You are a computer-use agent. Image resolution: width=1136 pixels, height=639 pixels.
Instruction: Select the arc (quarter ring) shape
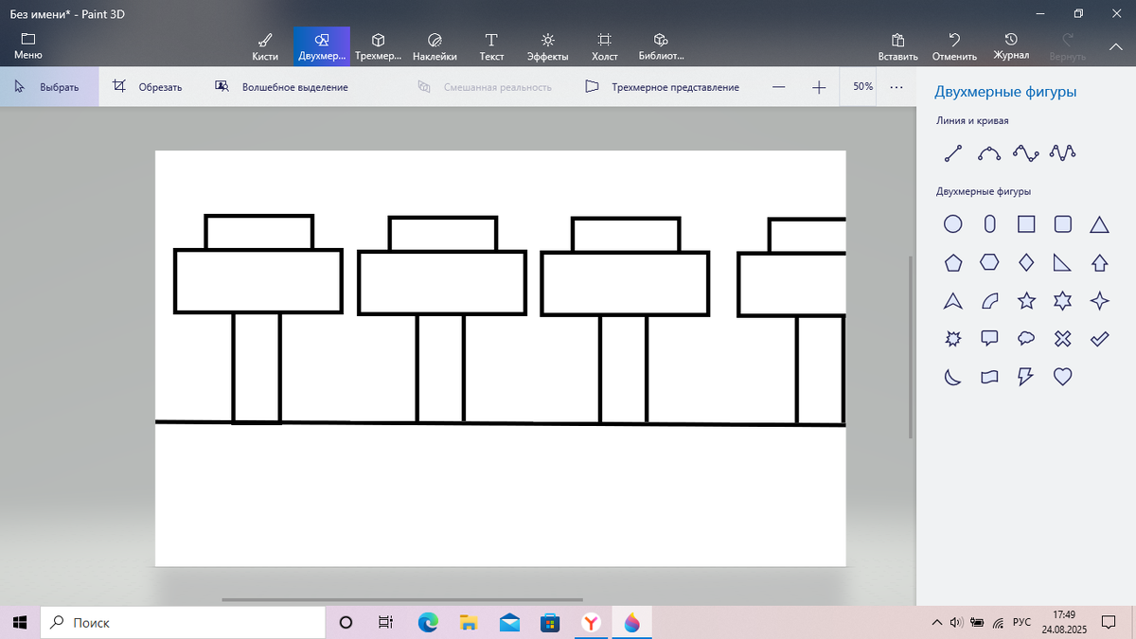989,301
